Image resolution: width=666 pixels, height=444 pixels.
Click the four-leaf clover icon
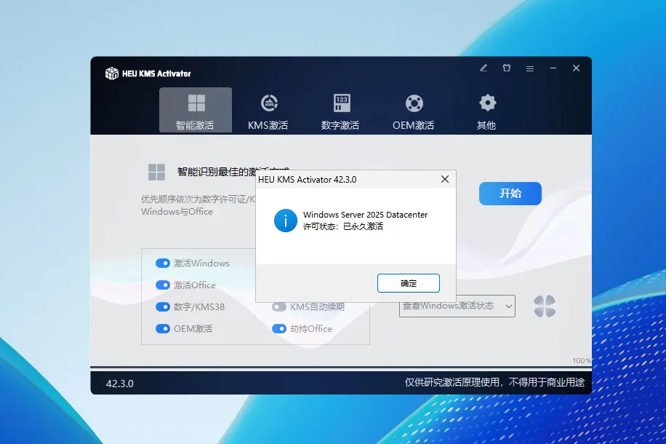click(545, 306)
